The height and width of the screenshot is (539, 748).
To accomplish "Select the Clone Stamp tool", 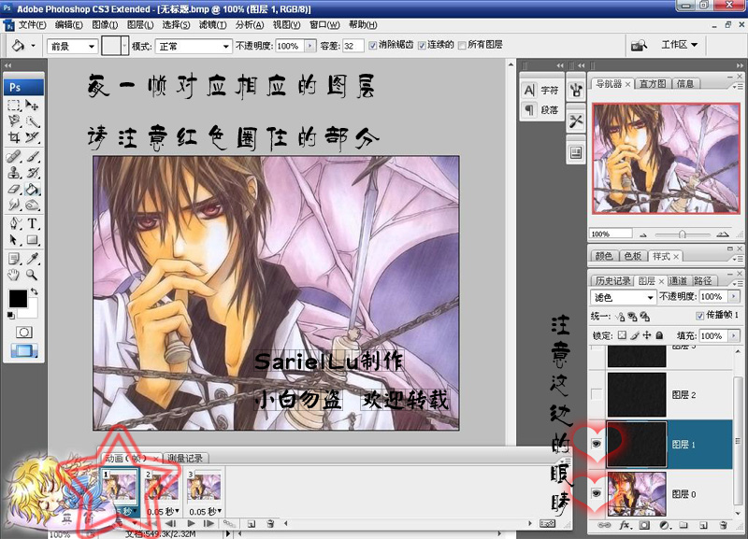I will tap(14, 173).
